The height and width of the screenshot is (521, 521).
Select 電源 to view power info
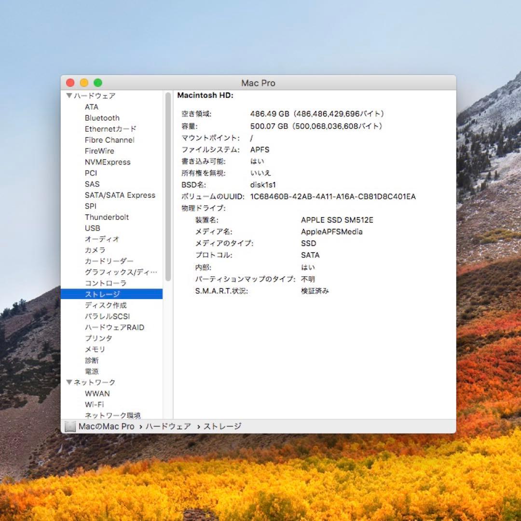(92, 371)
